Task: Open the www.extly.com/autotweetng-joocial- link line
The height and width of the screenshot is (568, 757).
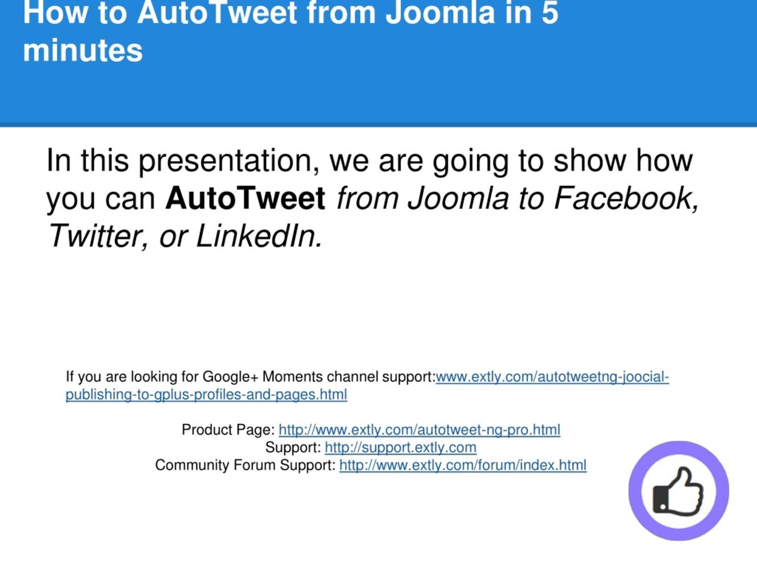Action: 552,377
